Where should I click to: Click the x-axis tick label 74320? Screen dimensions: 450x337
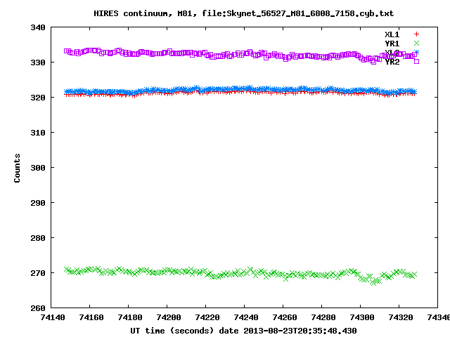click(x=401, y=317)
